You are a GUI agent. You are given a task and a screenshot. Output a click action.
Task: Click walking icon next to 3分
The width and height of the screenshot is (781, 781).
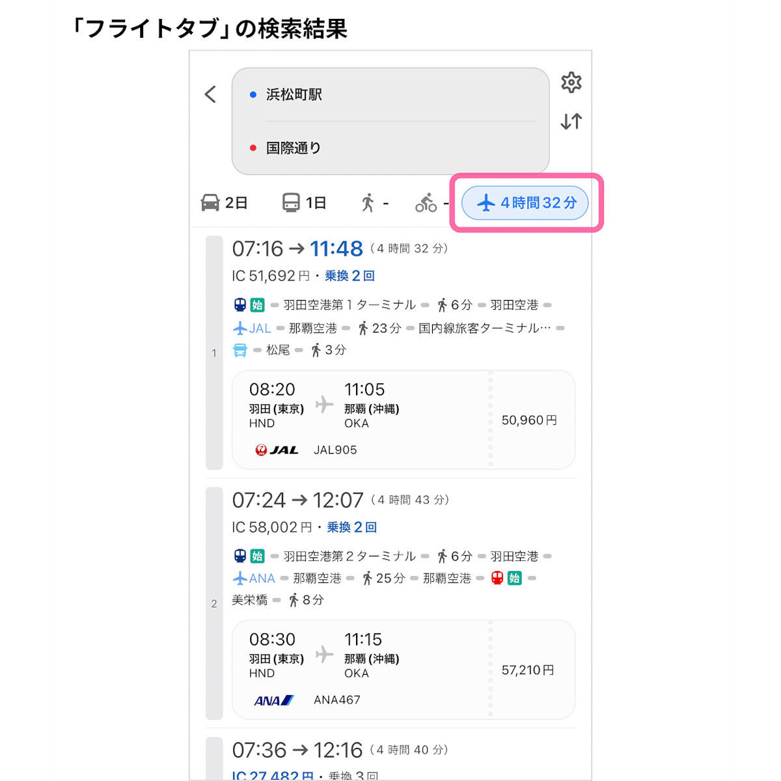click(x=316, y=350)
